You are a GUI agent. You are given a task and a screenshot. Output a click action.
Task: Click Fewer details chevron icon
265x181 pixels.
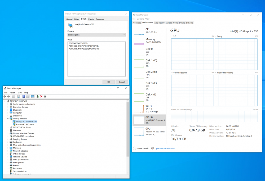point(135,148)
